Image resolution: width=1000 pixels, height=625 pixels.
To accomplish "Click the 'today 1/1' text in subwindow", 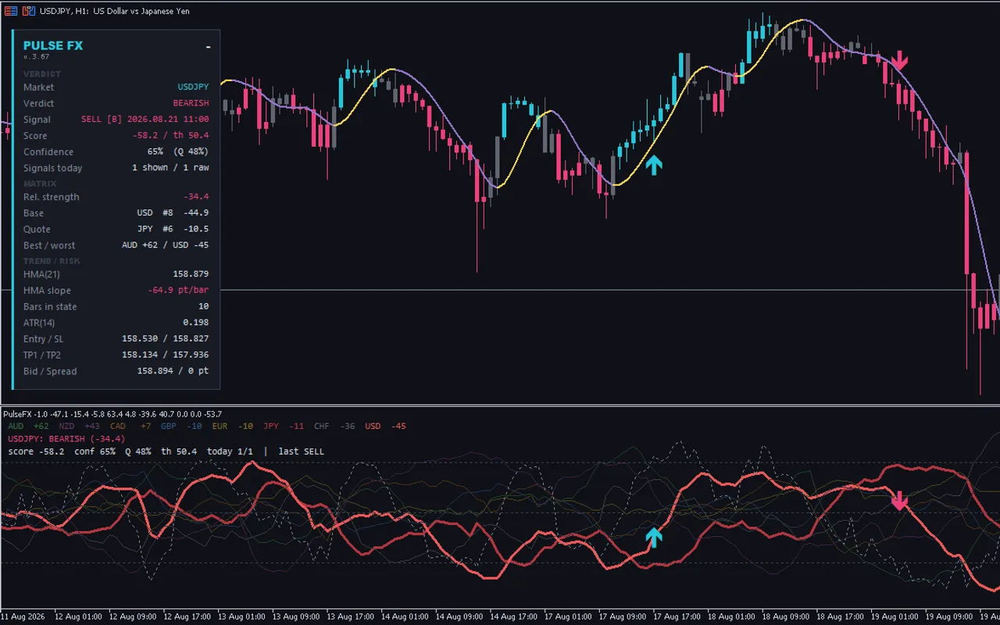I will point(230,452).
